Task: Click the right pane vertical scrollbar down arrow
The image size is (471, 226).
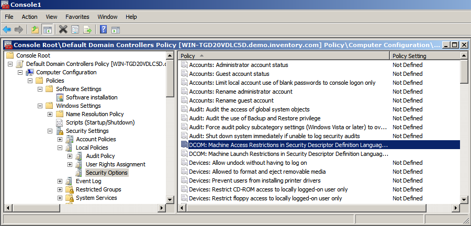Action: [x=464, y=199]
